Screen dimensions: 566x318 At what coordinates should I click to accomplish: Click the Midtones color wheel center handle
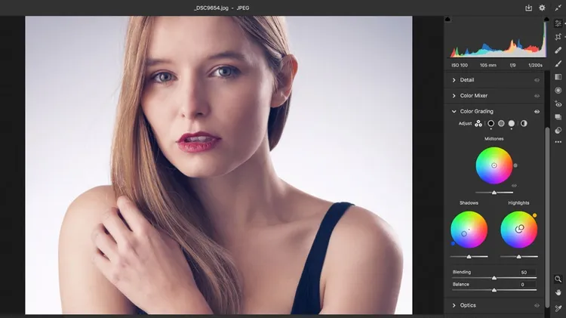coord(494,165)
